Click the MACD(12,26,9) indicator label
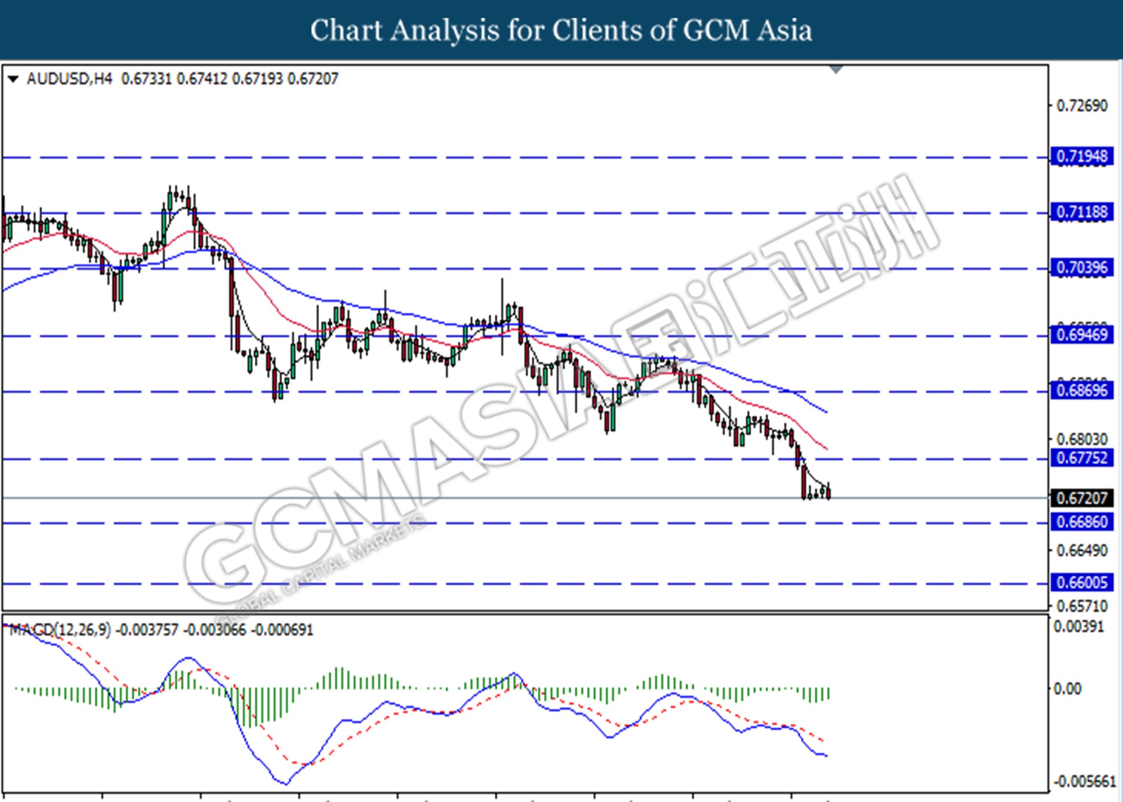The image size is (1123, 802). [x=61, y=630]
